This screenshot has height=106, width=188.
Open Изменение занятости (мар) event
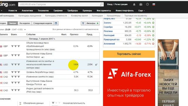40,77
